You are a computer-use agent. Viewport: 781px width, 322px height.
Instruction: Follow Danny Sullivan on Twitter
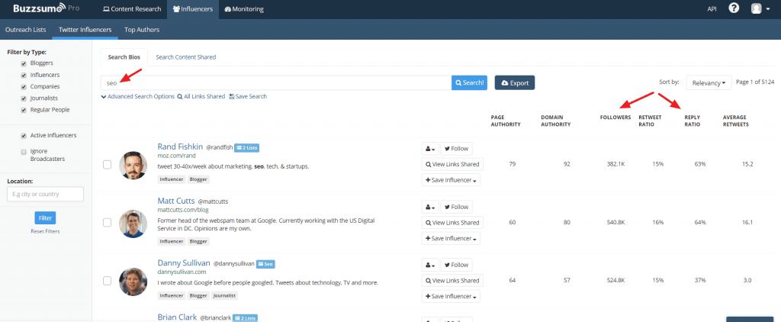click(456, 265)
